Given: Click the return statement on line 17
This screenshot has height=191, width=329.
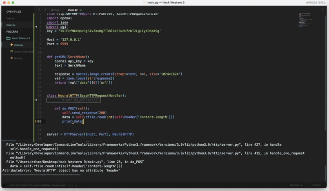Looking at the screenshot, I should click(84, 82).
